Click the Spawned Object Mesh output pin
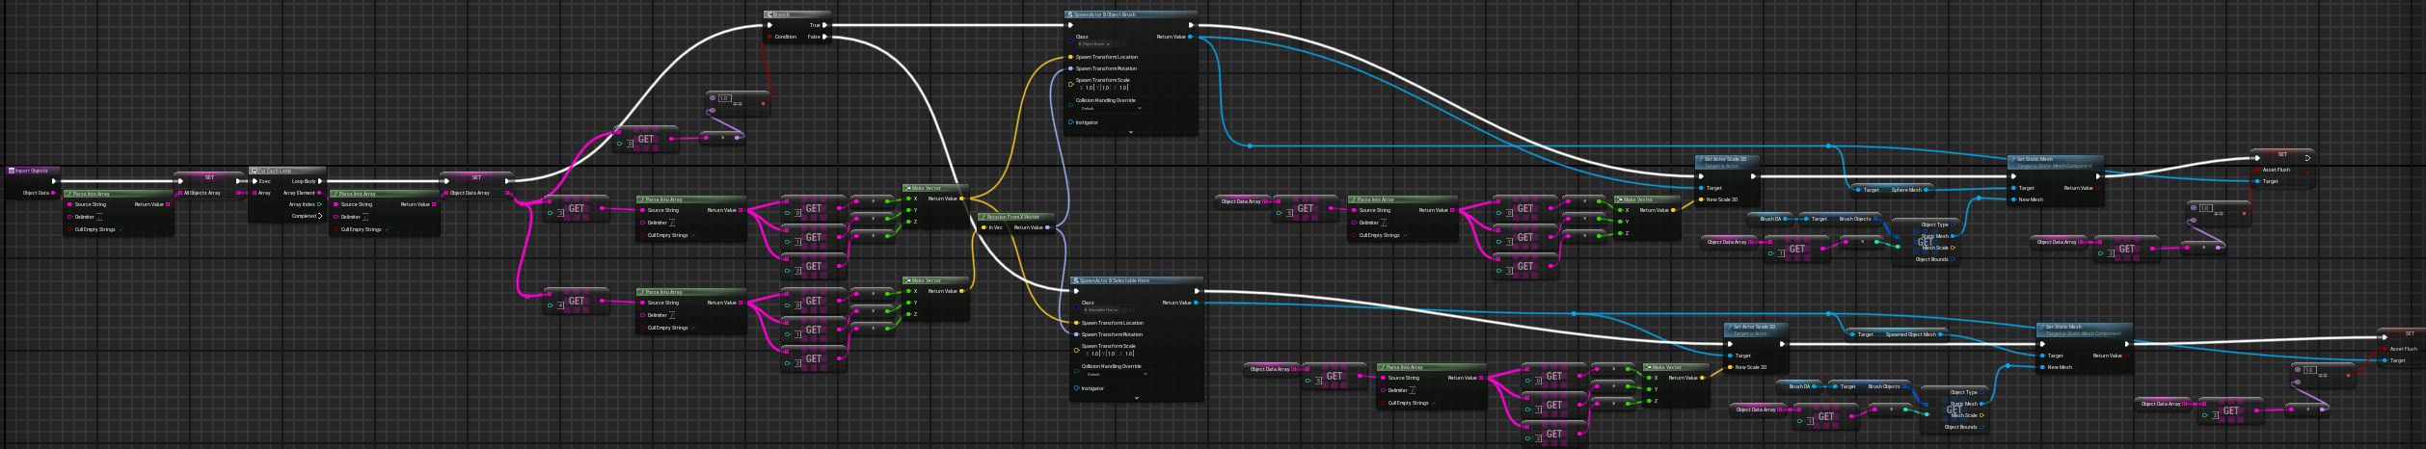The width and height of the screenshot is (2426, 449). (1939, 334)
